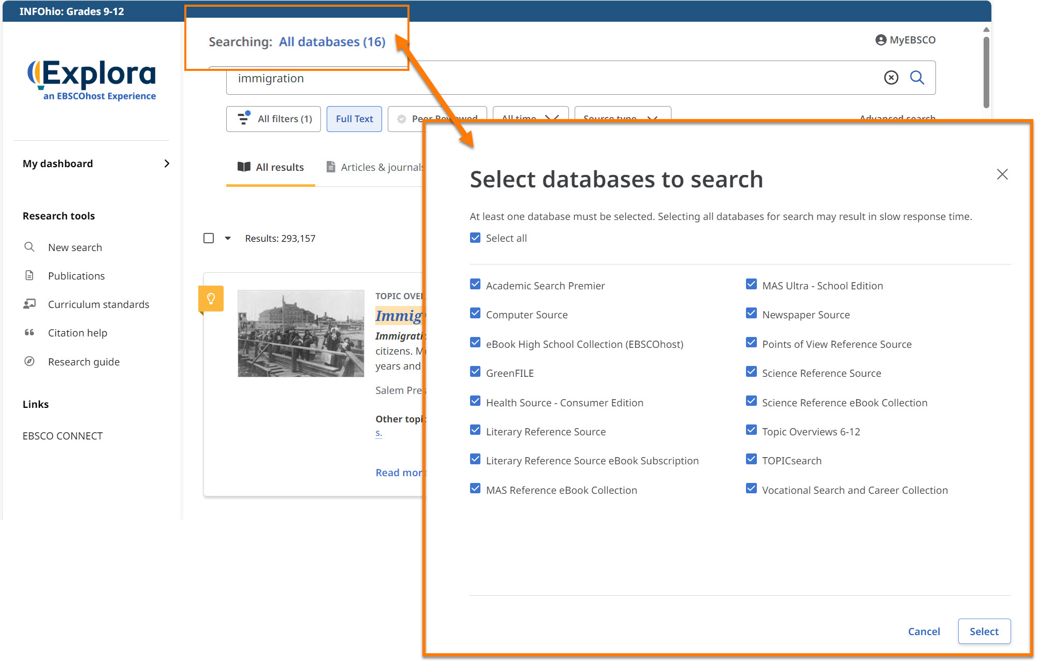Open Publications link
The width and height of the screenshot is (1039, 661).
(x=77, y=276)
